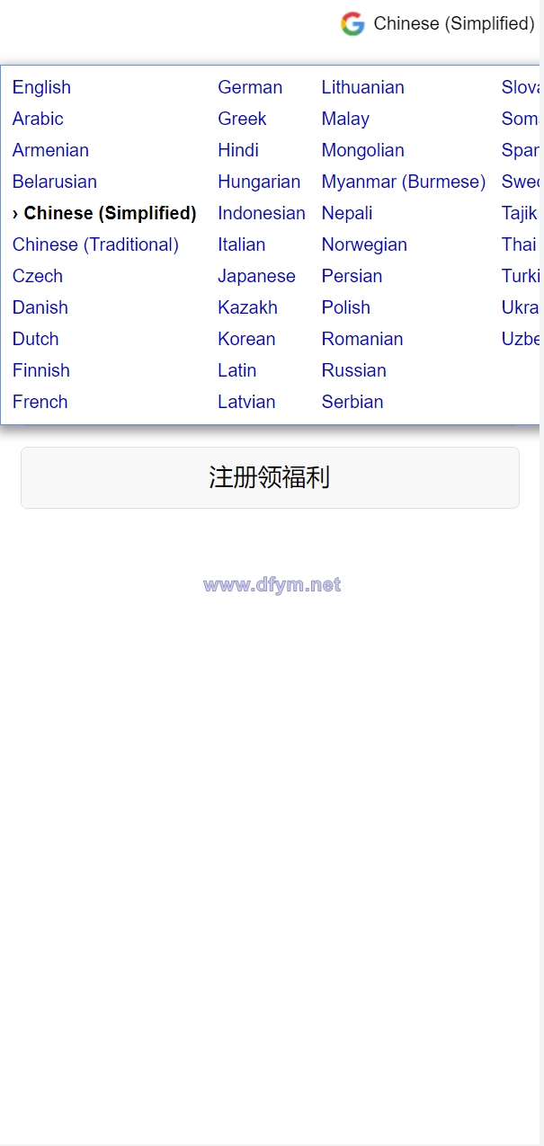Select Korean language

pyautogui.click(x=246, y=339)
